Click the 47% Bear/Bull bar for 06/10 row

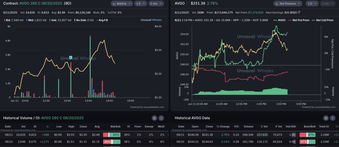pyautogui.click(x=307, y=142)
